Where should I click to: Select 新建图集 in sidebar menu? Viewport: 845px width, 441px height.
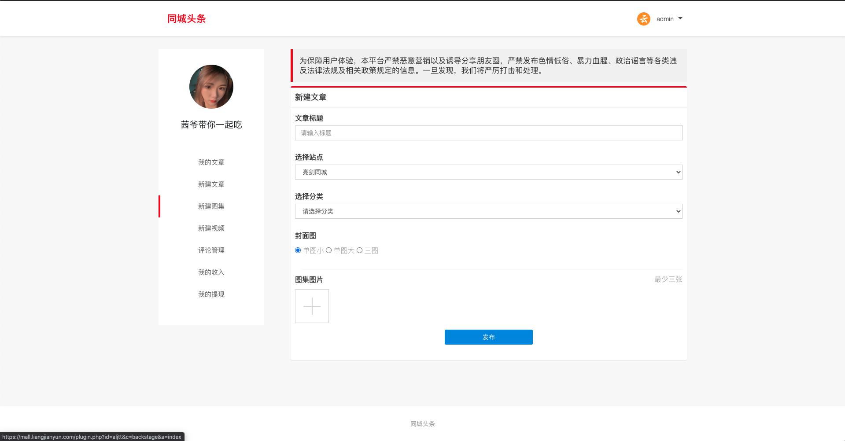click(x=211, y=206)
